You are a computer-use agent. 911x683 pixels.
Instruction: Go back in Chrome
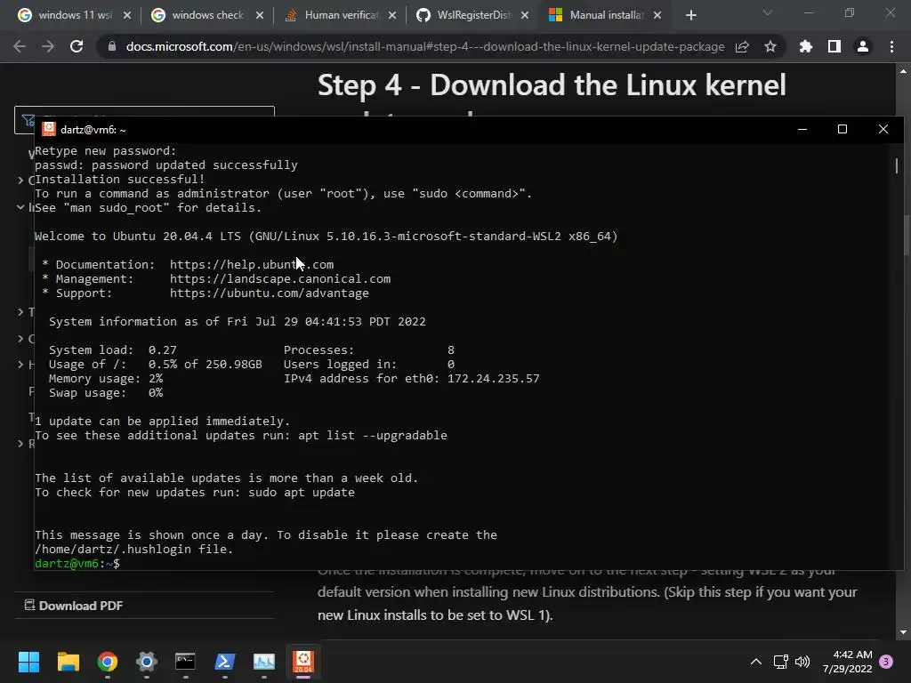[x=20, y=46]
